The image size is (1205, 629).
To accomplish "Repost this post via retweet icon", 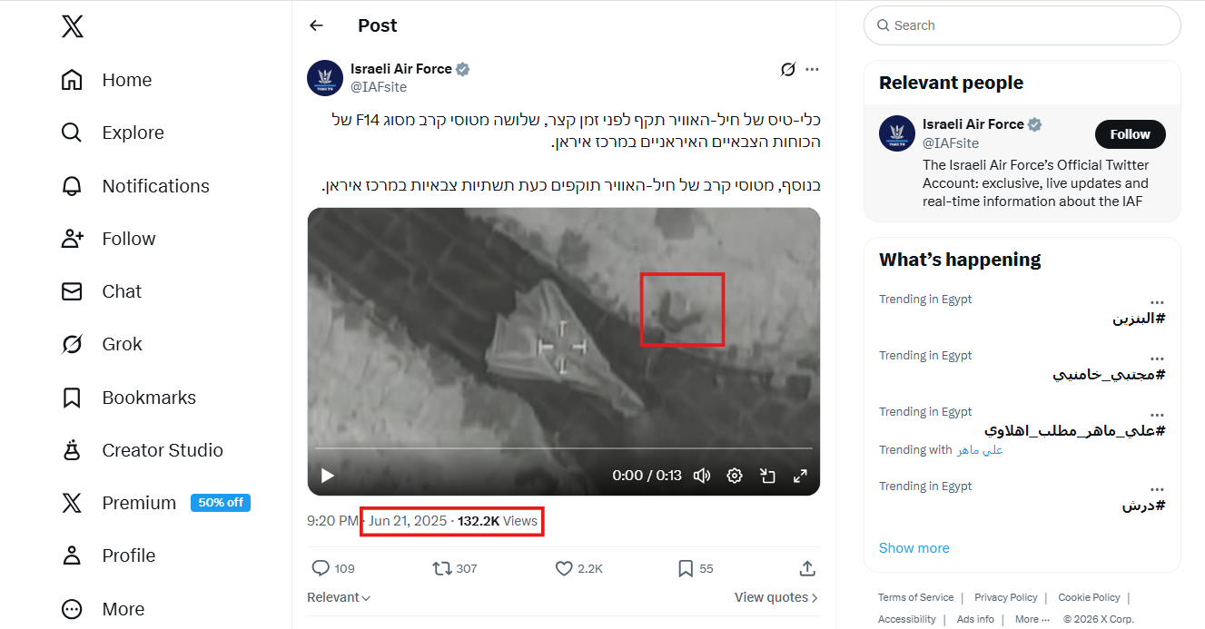I will pyautogui.click(x=442, y=568).
